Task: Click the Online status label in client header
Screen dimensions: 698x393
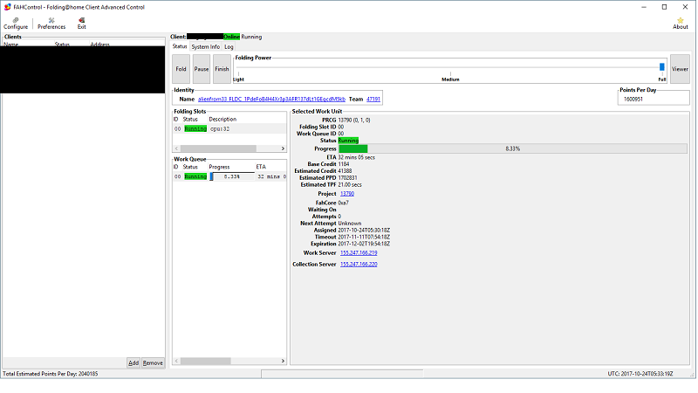Action: point(231,37)
